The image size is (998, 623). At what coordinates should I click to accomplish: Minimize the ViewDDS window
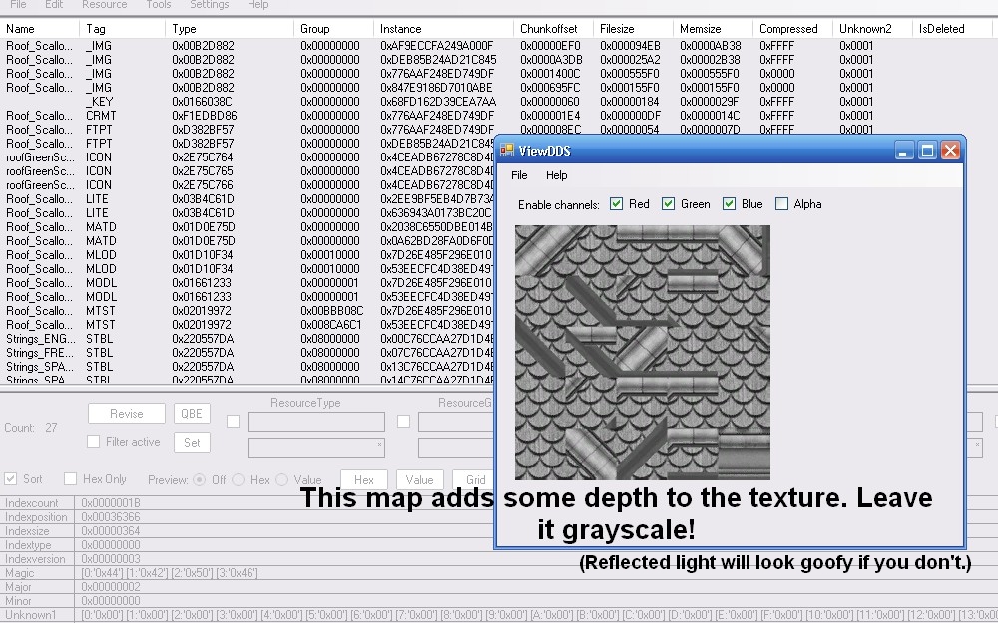click(904, 151)
